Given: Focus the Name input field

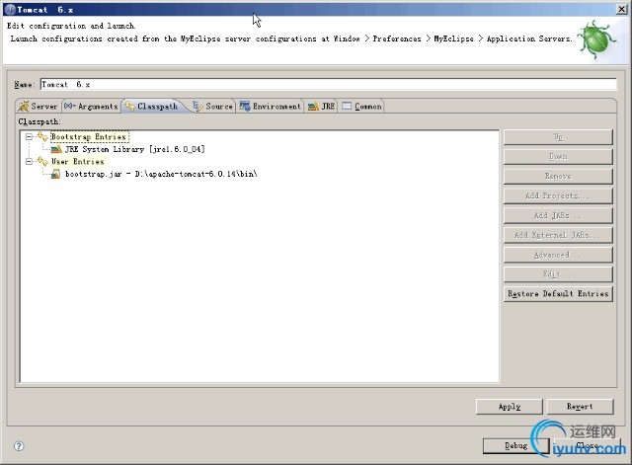Looking at the screenshot, I should (328, 84).
